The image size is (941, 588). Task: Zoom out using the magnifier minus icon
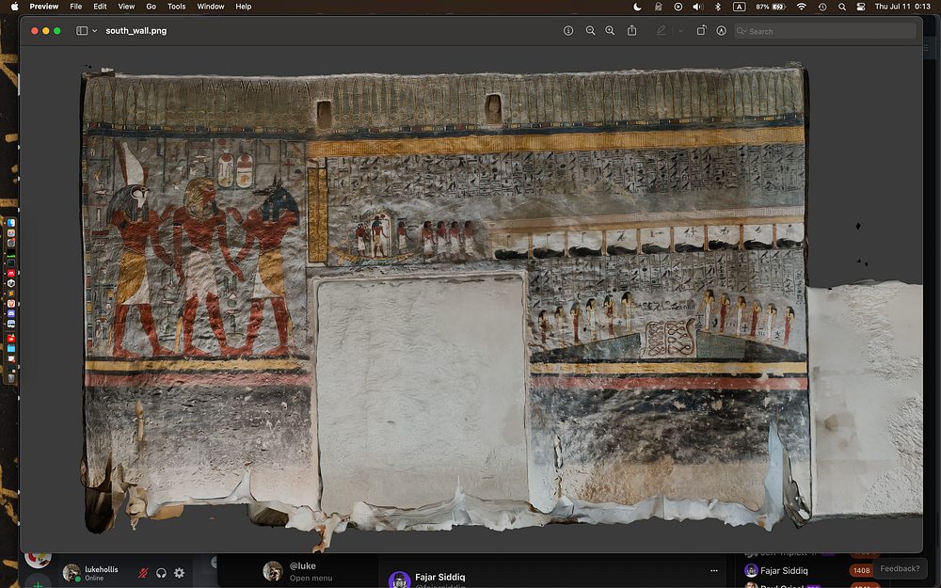(590, 31)
